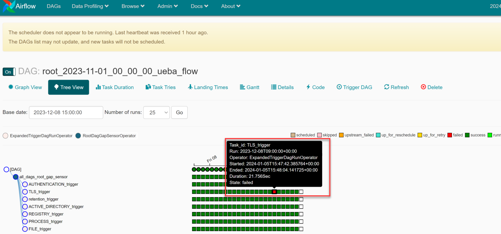
Task: Open the Graph View tab
Action: click(25, 87)
